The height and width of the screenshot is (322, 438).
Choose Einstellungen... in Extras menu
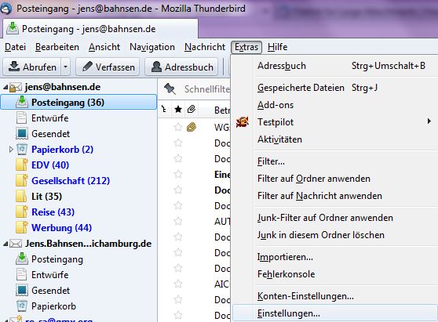click(335, 313)
